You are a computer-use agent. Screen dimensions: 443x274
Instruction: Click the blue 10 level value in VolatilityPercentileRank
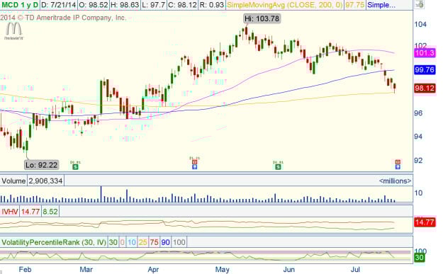tap(132, 242)
